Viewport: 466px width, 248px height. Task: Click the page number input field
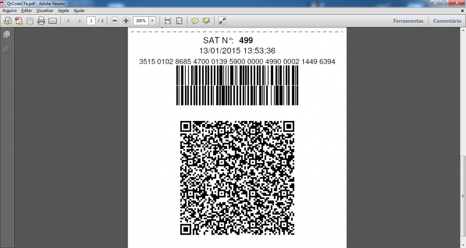91,21
